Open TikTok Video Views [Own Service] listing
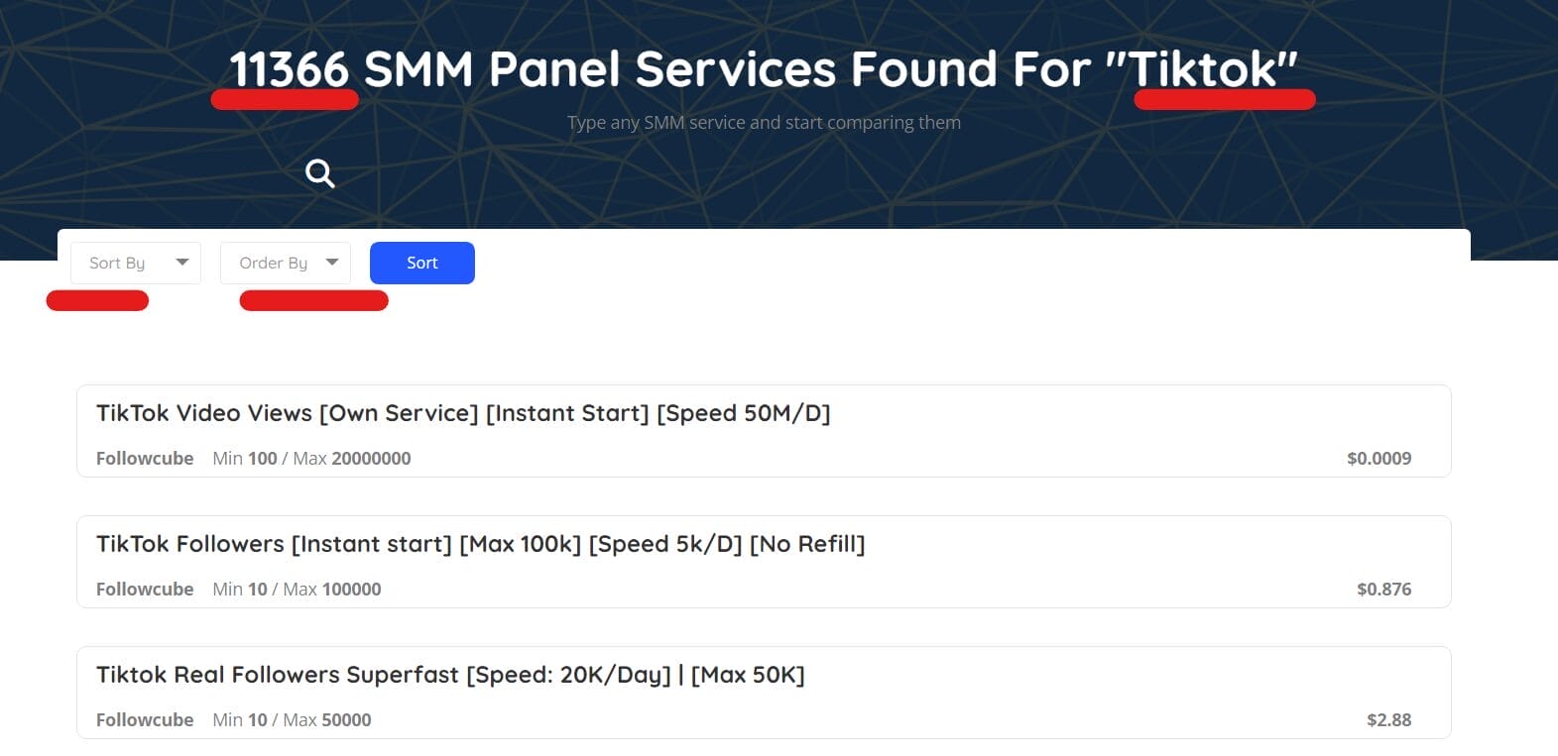Viewport: 1558px width, 756px height. coord(463,413)
